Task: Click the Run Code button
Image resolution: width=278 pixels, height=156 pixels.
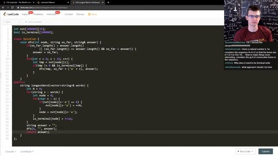Action: pos(245,151)
